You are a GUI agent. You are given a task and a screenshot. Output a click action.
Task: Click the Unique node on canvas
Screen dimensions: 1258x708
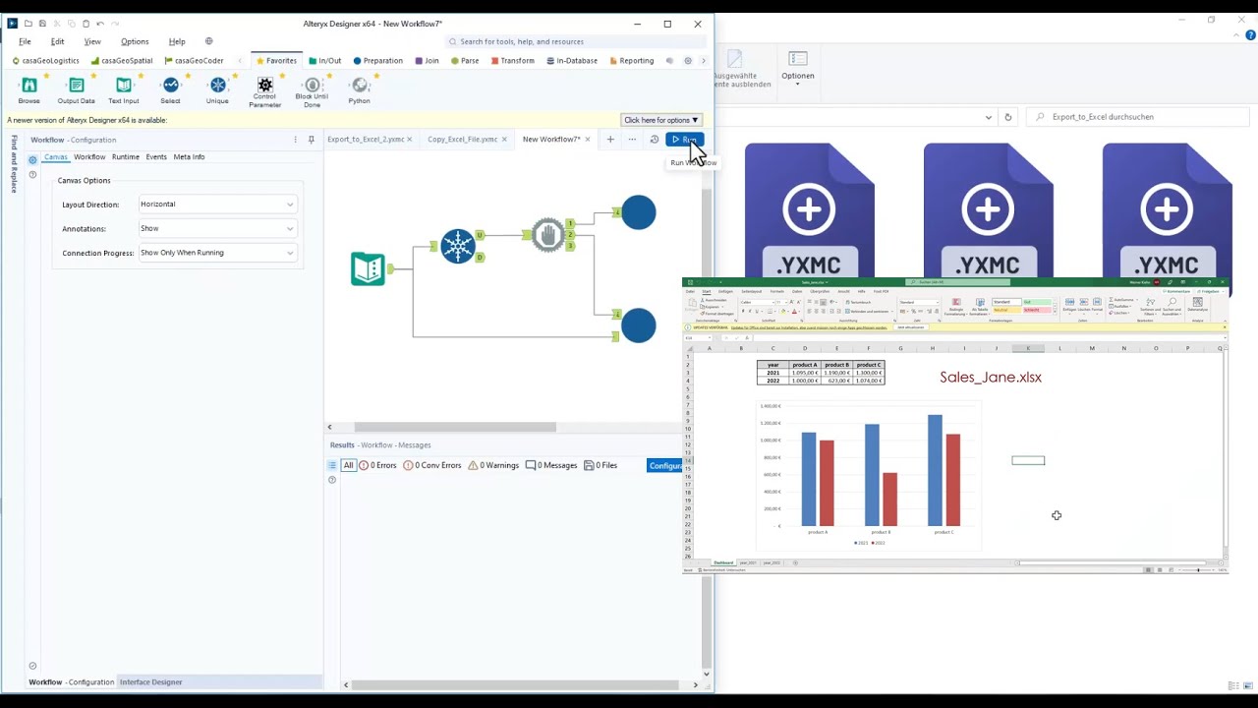458,246
